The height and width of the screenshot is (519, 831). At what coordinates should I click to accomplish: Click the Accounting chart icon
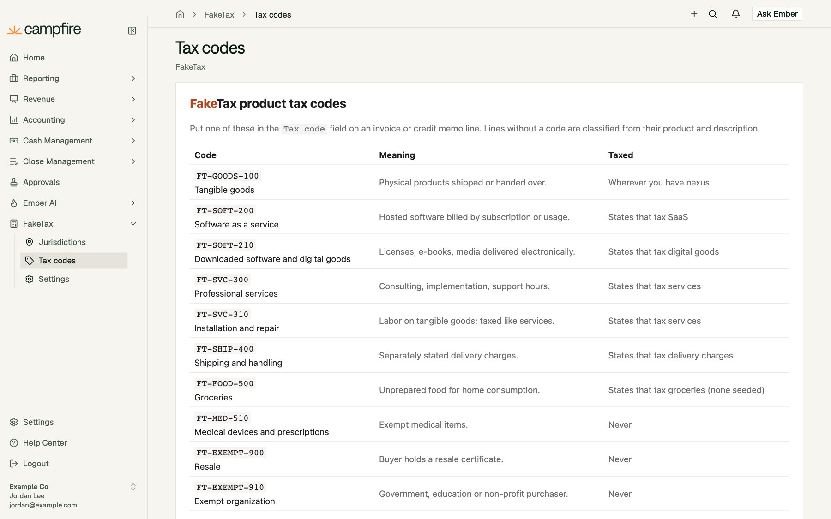[14, 120]
